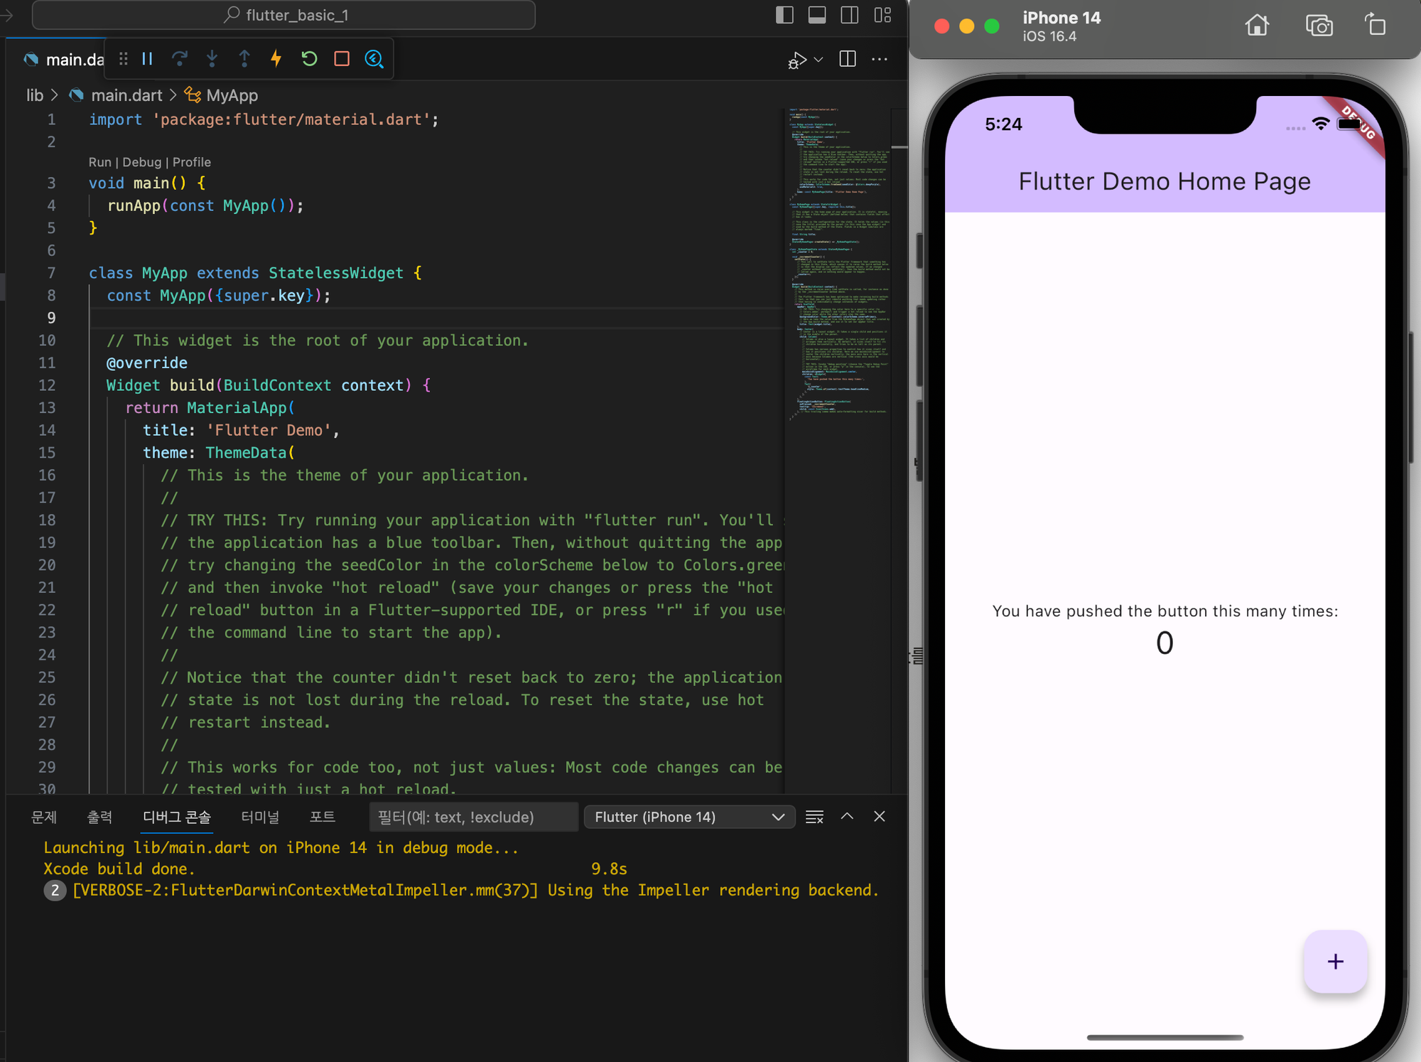Screen dimensions: 1421x1062
Task: Open the 출력 panel tab
Action: coord(99,817)
